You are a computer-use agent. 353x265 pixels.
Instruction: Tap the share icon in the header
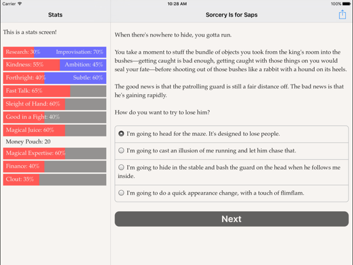click(x=342, y=15)
